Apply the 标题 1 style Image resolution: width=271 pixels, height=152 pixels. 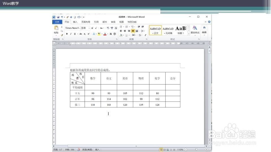[181, 30]
